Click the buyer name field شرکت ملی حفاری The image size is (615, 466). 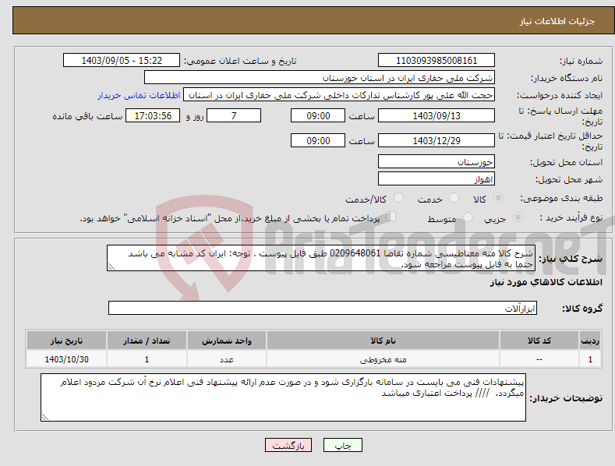(320, 78)
